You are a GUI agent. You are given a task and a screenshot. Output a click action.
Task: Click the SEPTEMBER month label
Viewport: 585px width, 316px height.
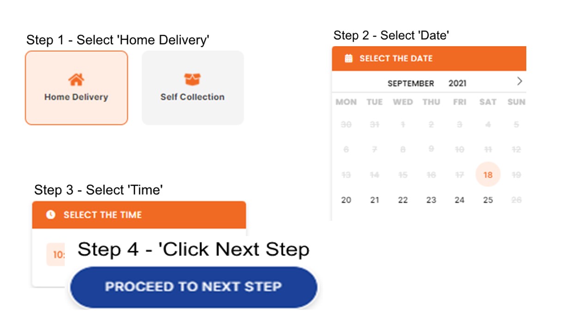411,84
